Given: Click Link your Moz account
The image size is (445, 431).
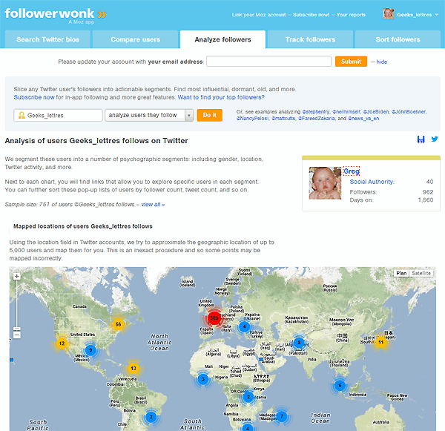Looking at the screenshot, I should [x=259, y=15].
